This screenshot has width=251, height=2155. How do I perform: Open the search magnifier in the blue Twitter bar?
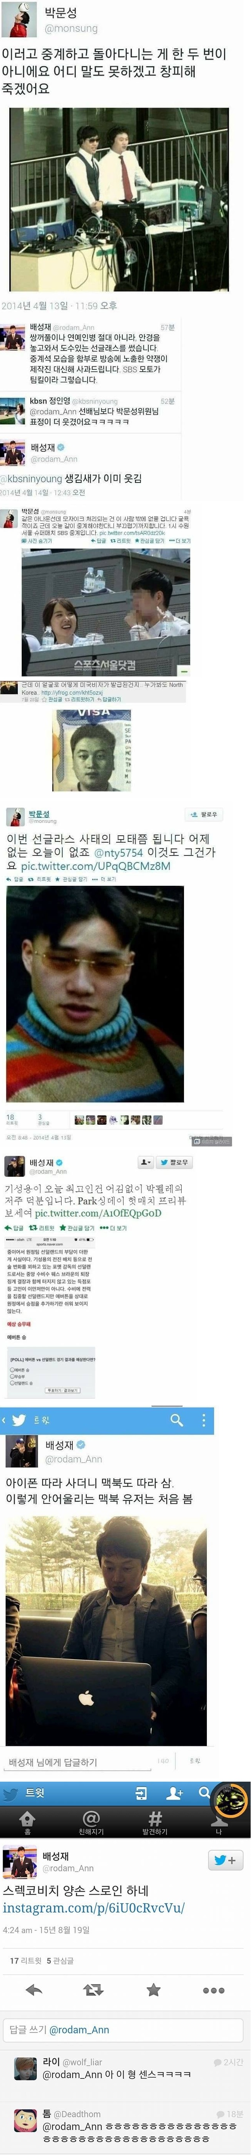177,1420
